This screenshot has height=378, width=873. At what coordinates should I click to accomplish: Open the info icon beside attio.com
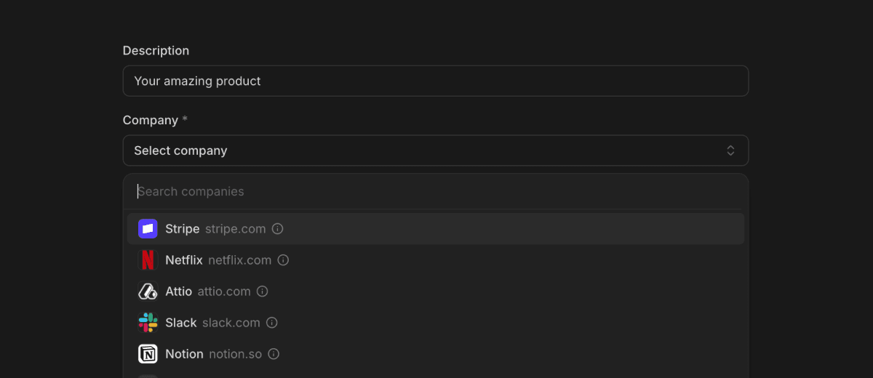coord(263,291)
